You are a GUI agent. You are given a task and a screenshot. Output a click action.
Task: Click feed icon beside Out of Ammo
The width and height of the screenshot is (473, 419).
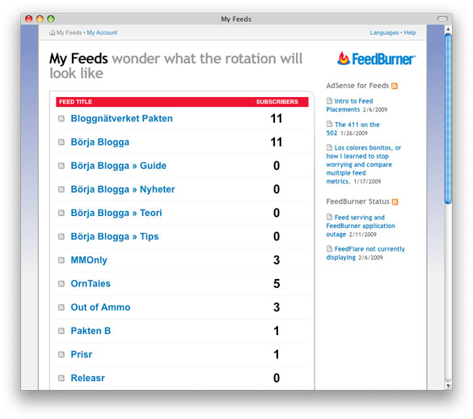click(61, 307)
